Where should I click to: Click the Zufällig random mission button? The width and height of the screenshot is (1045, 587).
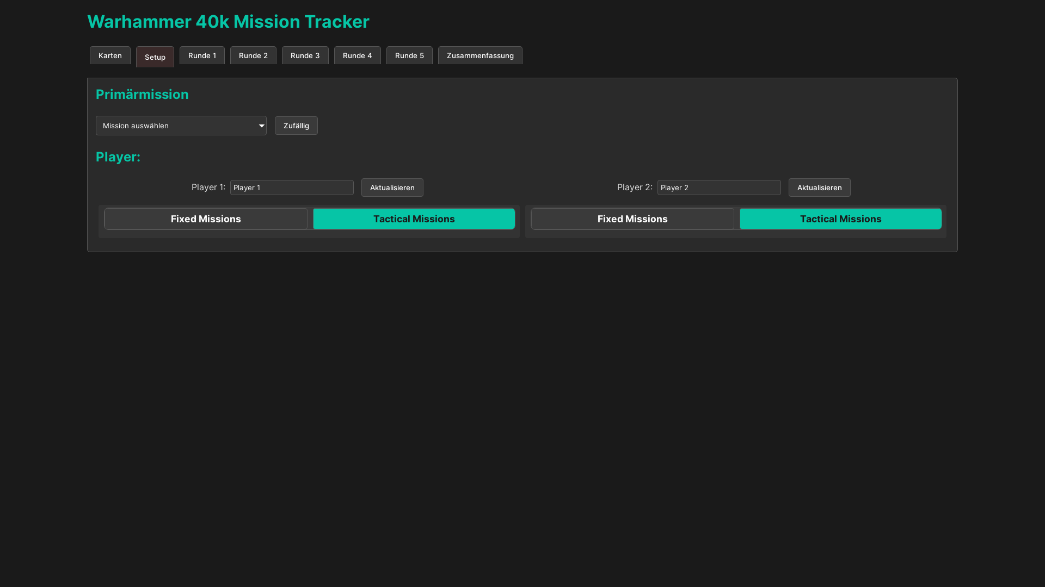point(296,126)
